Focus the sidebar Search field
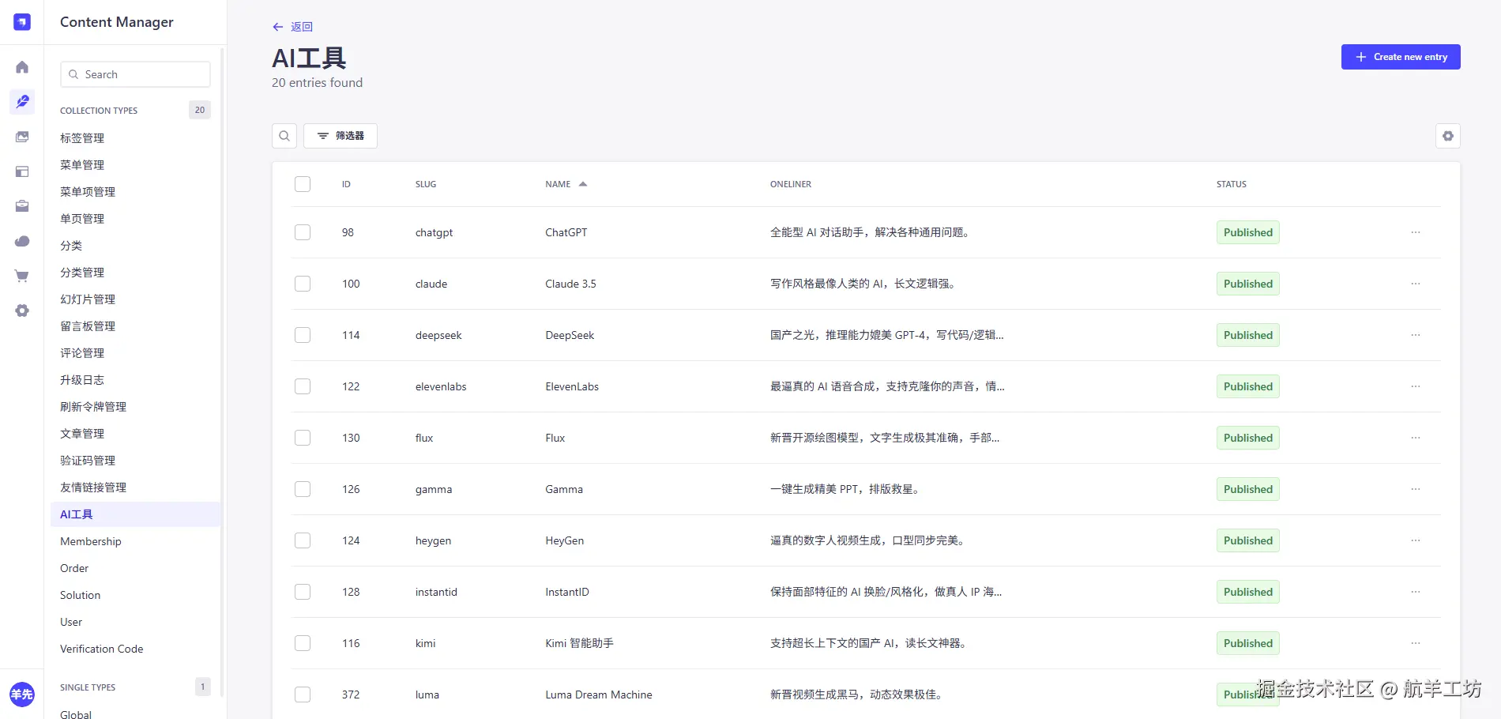 (x=135, y=74)
